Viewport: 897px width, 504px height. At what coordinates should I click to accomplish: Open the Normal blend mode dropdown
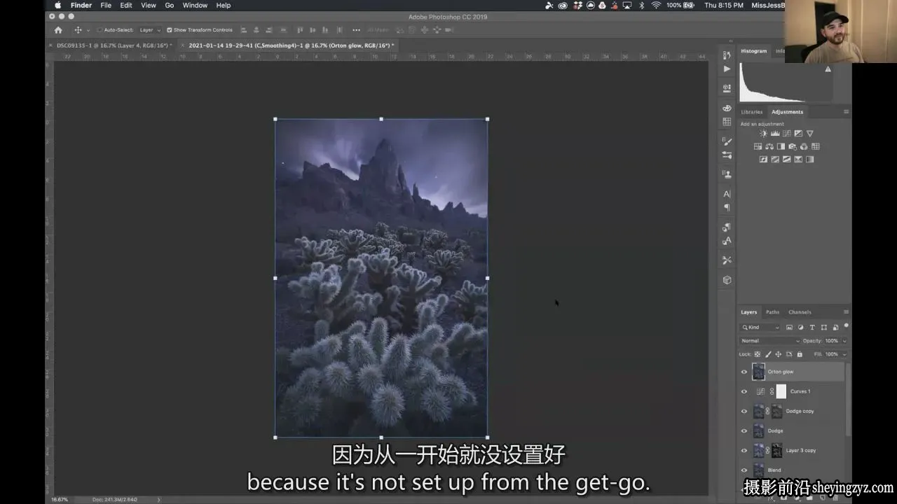point(769,341)
